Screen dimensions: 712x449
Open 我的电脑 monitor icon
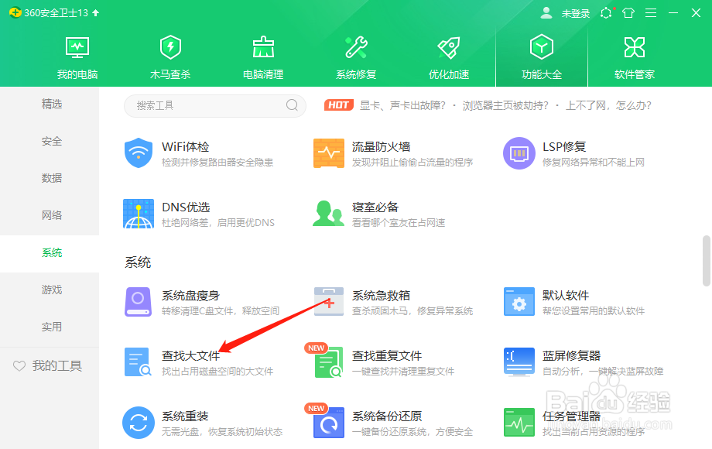coord(77,47)
